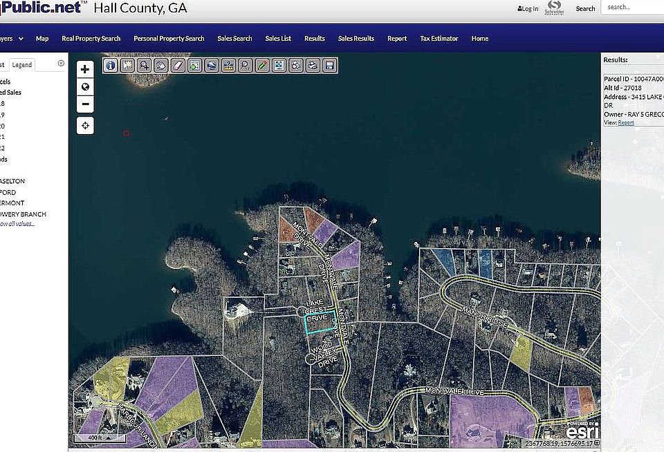Image resolution: width=664 pixels, height=452 pixels.
Task: Click the full-extent zoom tool
Action: coord(279,66)
